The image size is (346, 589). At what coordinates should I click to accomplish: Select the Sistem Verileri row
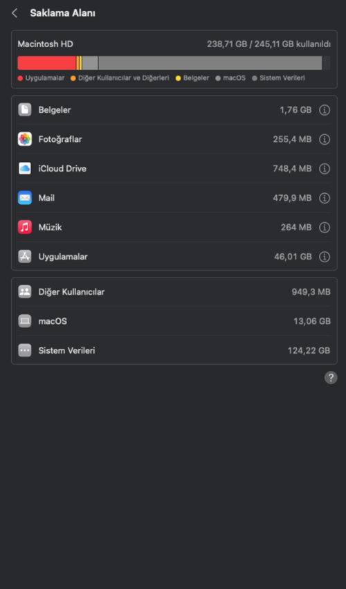174,350
